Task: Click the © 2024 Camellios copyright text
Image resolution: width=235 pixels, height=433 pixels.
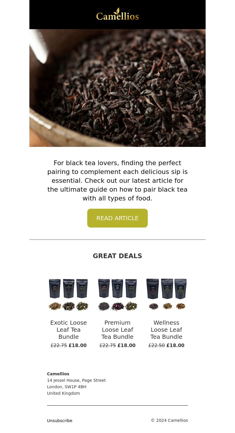Action: [x=169, y=420]
